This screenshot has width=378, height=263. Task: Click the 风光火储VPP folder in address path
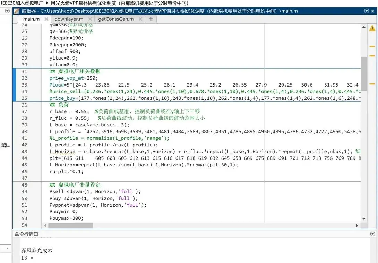pos(120,3)
